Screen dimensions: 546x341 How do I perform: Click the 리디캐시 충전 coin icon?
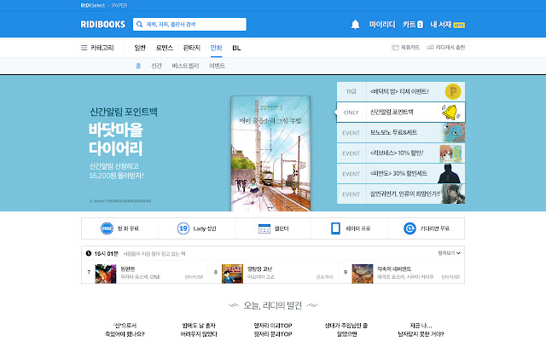(430, 48)
